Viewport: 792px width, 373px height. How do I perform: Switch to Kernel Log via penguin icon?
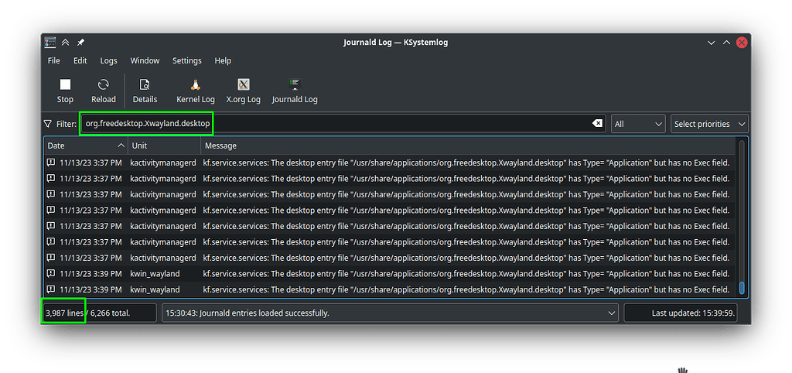[196, 84]
